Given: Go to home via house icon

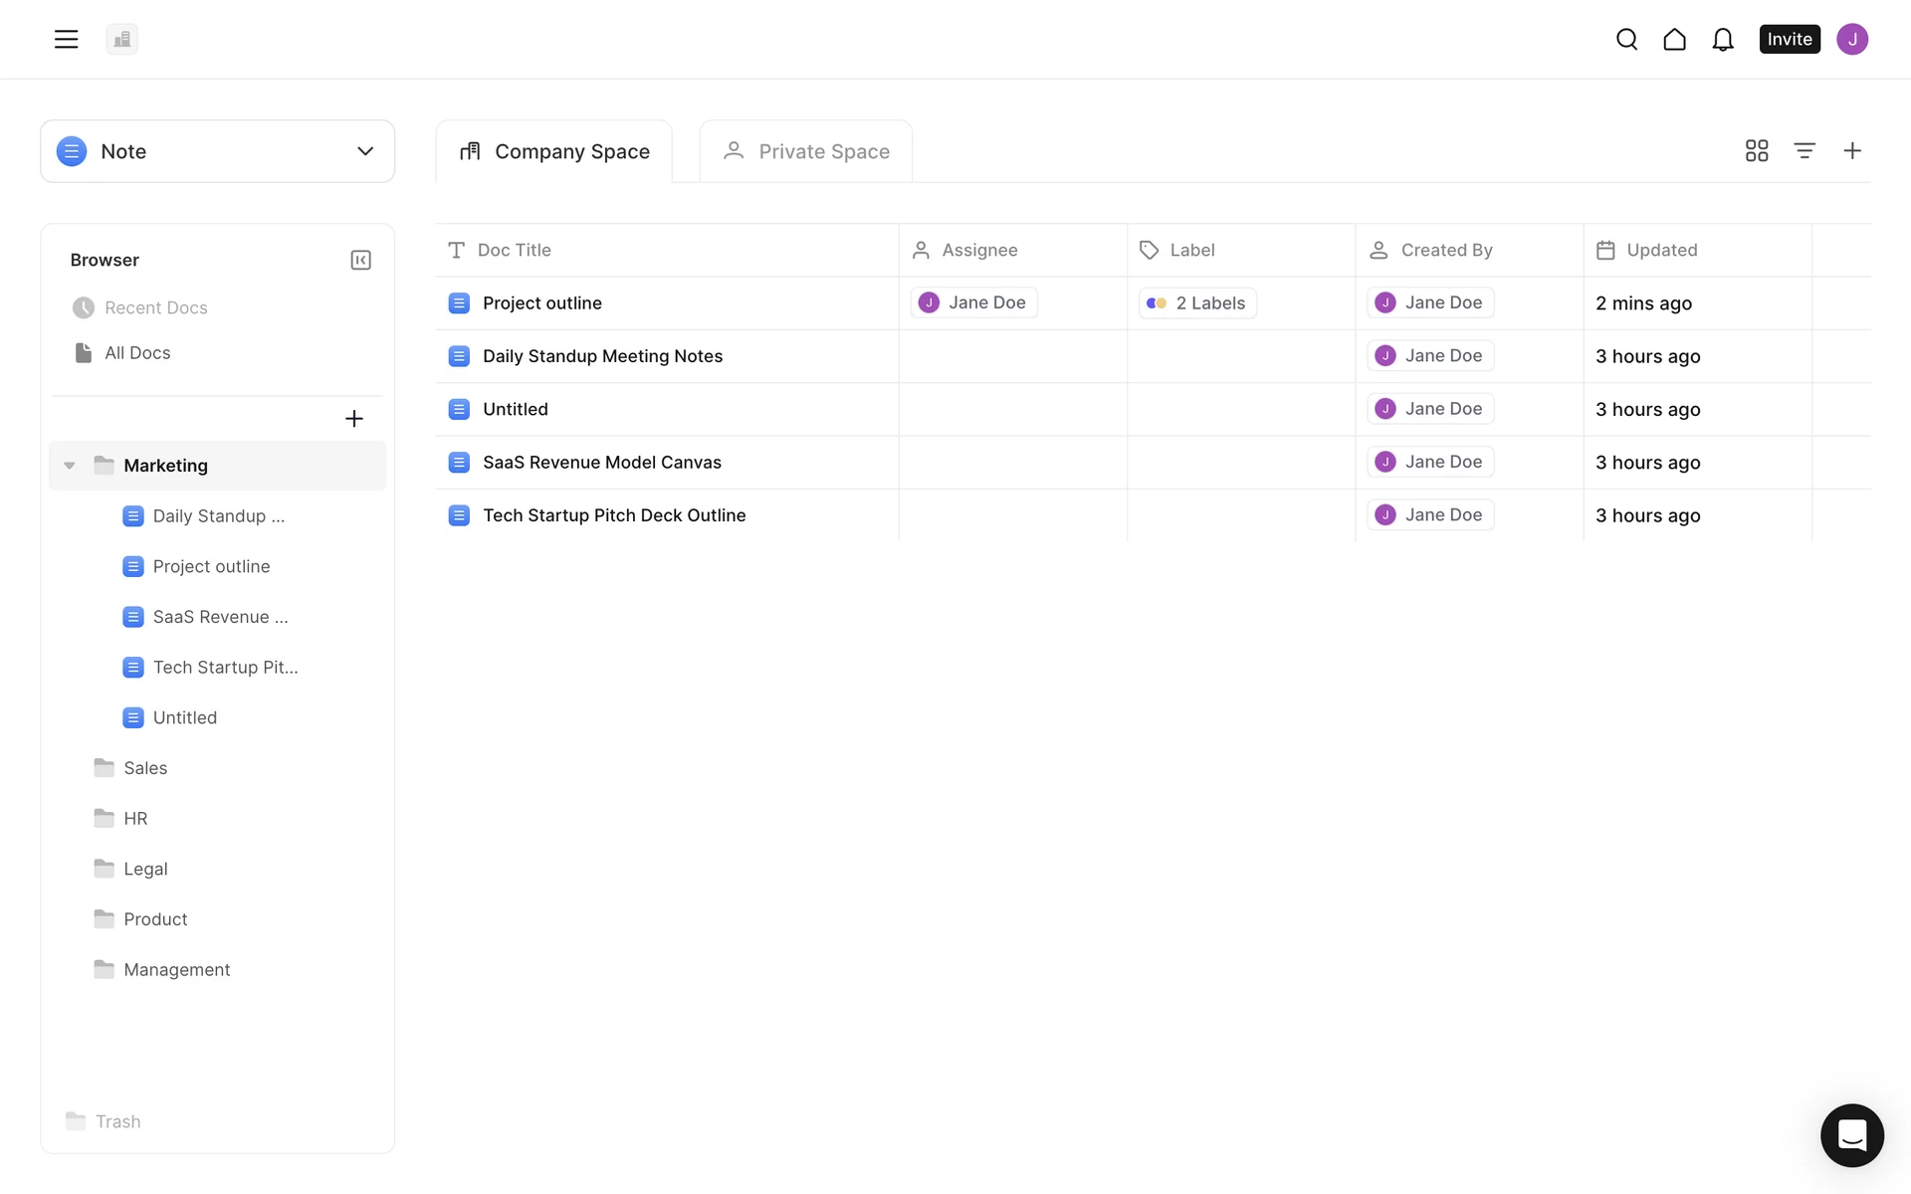Looking at the screenshot, I should (x=1674, y=39).
